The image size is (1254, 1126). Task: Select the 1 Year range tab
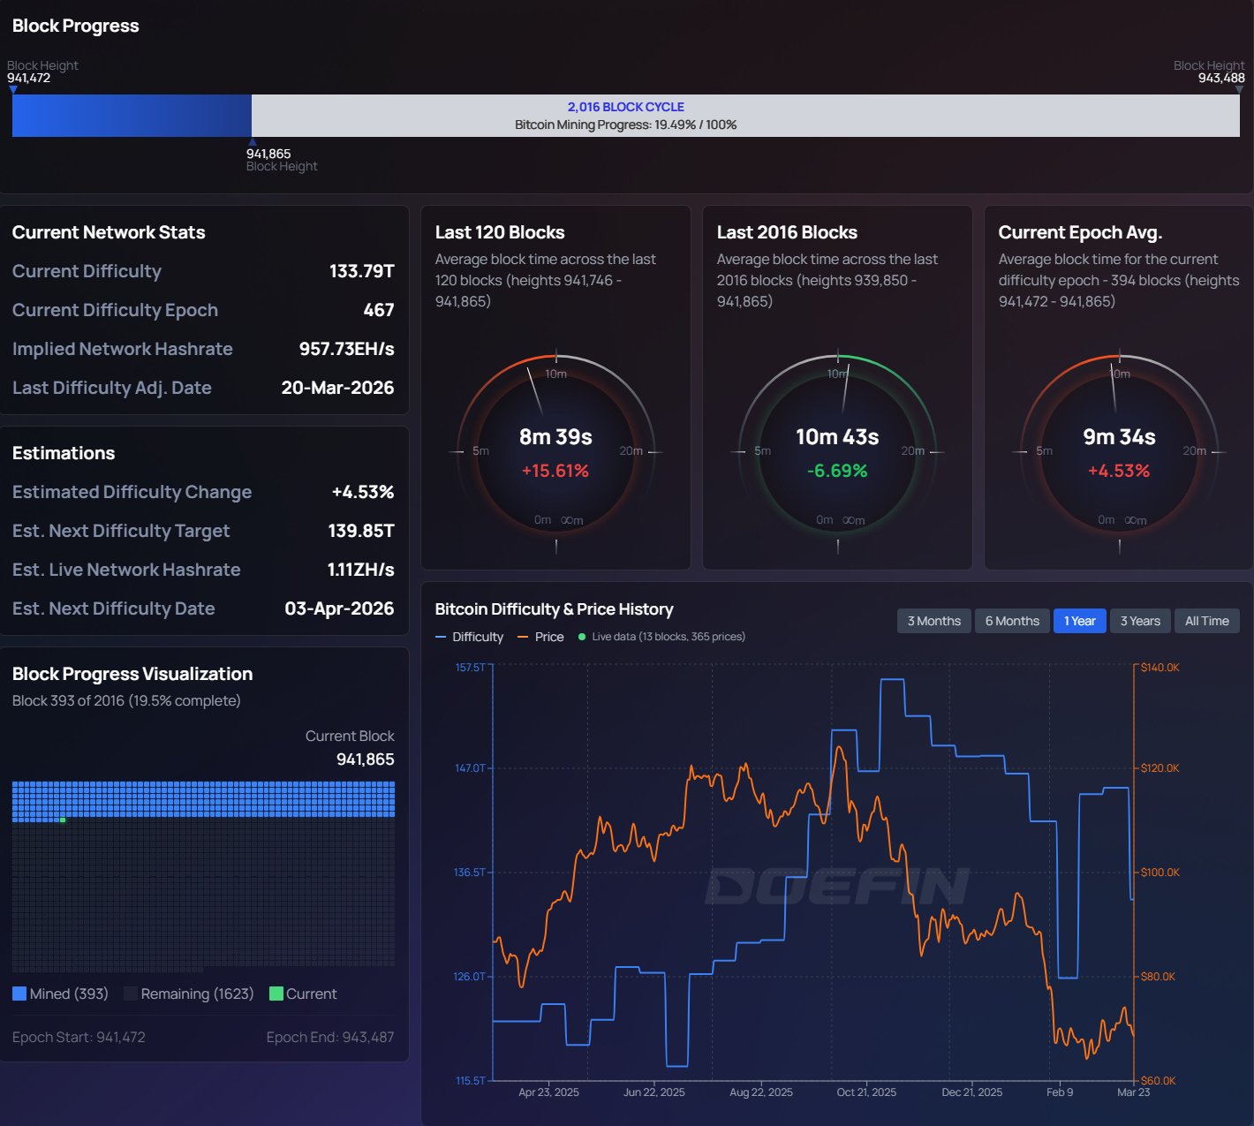point(1079,621)
